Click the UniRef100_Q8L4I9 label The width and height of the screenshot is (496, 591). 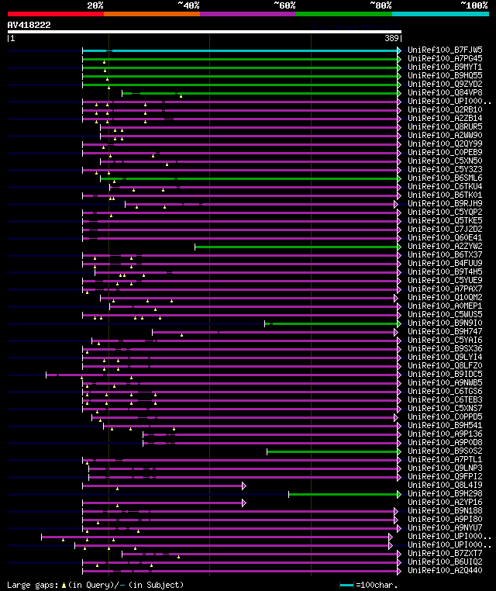pos(445,485)
